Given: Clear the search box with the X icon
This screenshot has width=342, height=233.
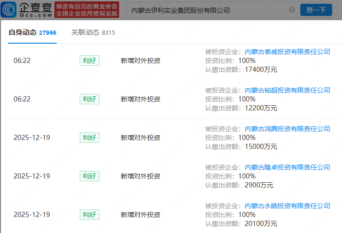Looking at the screenshot, I should click(x=292, y=10).
